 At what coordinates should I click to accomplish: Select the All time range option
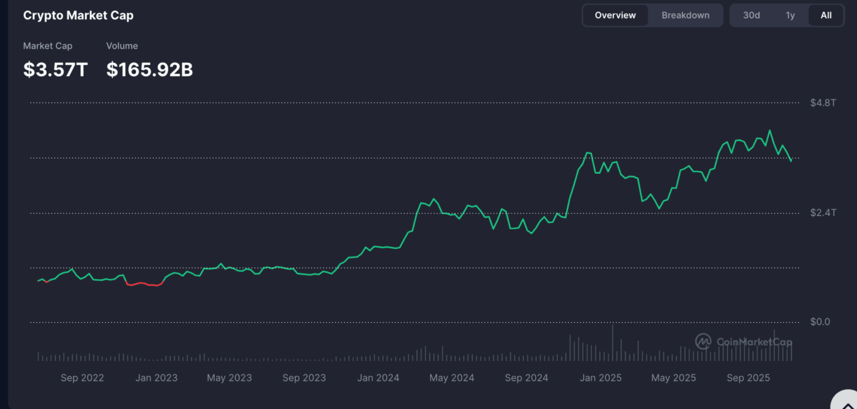coord(826,15)
